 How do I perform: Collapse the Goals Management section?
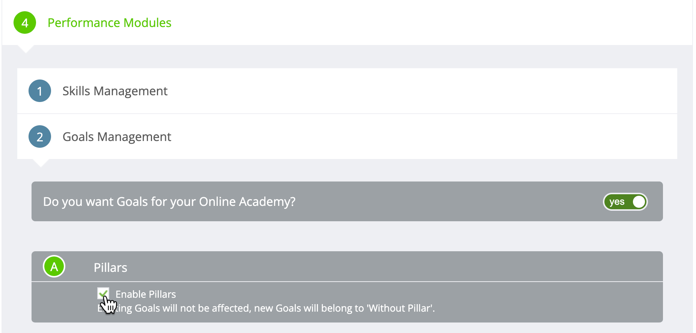[117, 137]
